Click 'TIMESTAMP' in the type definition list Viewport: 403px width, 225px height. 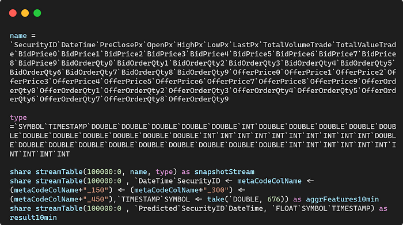click(67, 127)
